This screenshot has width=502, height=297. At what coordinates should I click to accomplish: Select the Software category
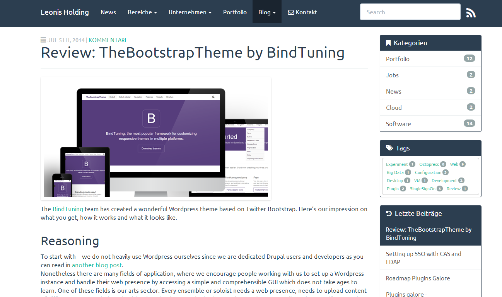pos(430,124)
